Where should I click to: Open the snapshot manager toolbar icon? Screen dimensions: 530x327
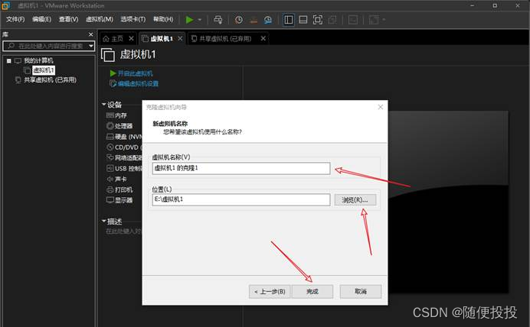point(268,20)
